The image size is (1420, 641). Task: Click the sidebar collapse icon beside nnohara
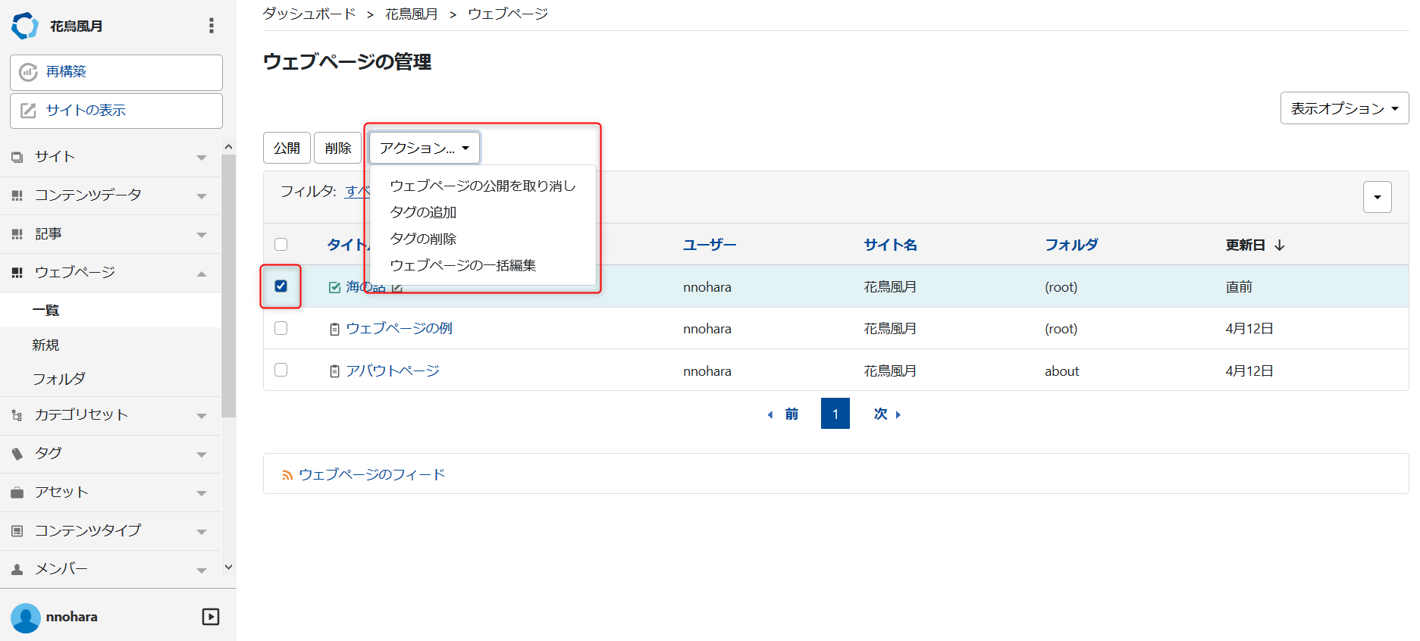coord(211,617)
